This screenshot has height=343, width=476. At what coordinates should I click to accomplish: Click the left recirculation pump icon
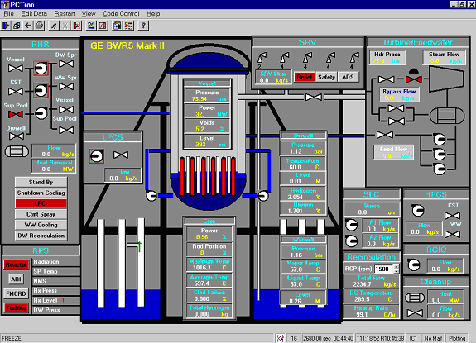(151, 196)
